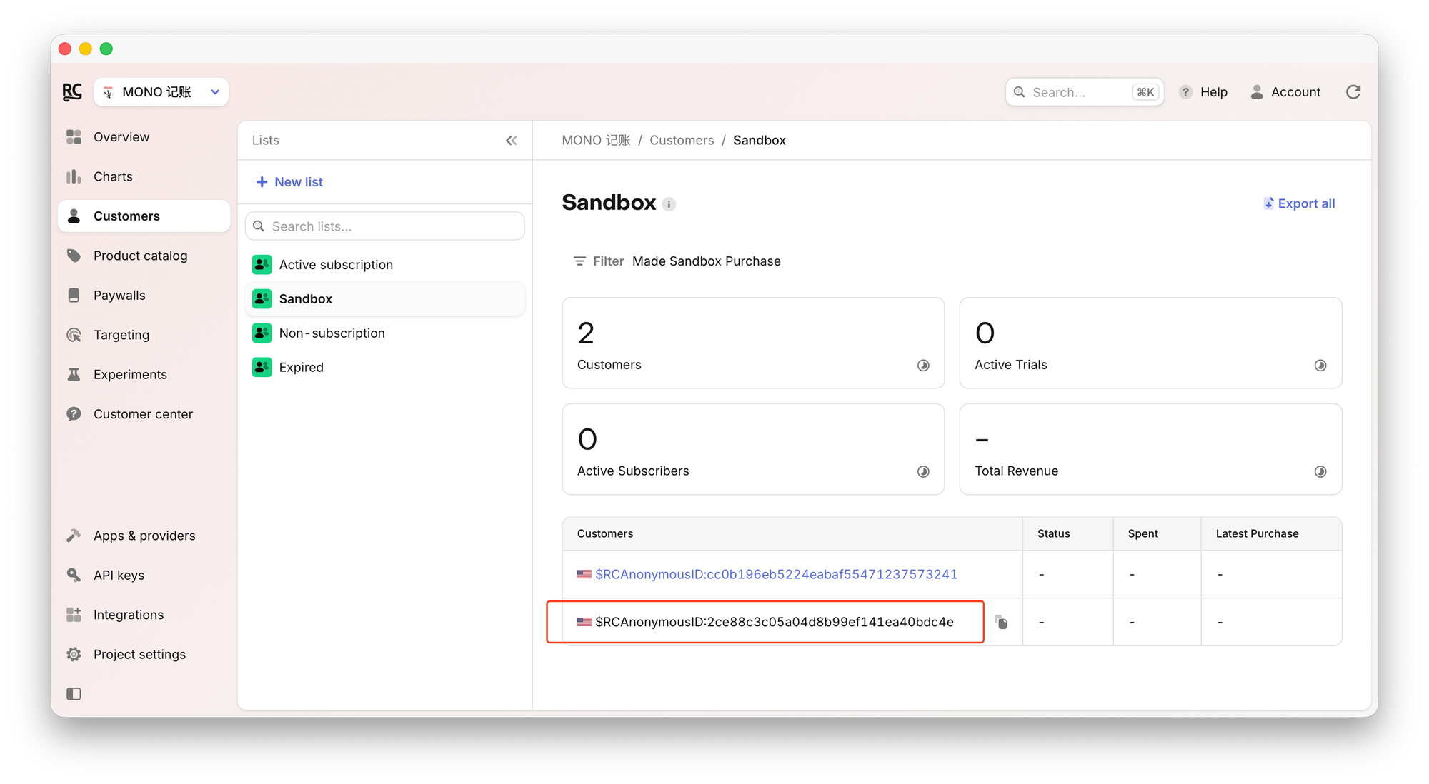Select the Expired list
This screenshot has height=784, width=1429.
[301, 368]
